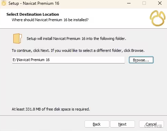
Task: Click the word "Browse" in the instruction sentence
Action: (x=137, y=50)
